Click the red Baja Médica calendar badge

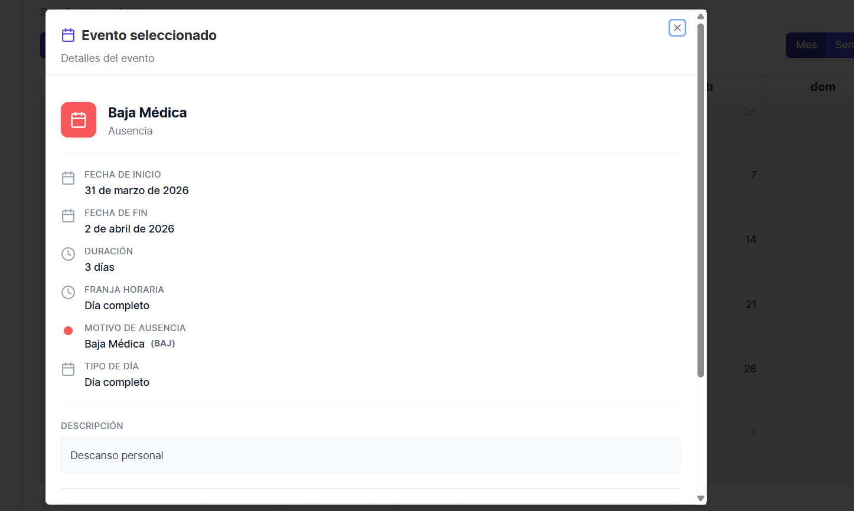[x=79, y=120]
